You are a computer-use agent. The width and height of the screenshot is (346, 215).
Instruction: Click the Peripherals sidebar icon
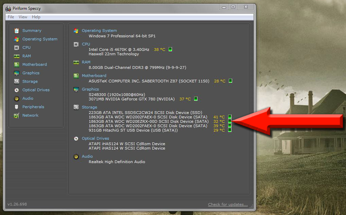17,107
